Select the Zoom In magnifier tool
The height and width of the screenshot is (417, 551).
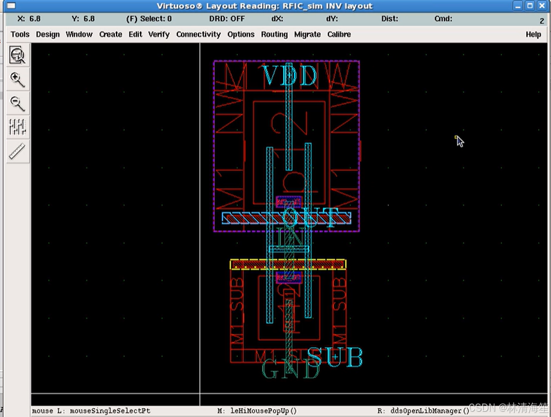[x=17, y=79]
